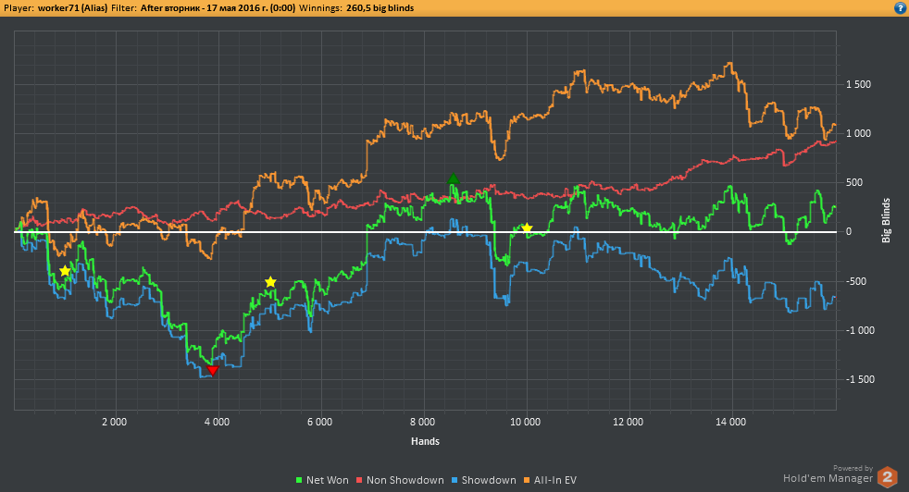Toggle the Showdown legend entry
909x492 pixels.
pyautogui.click(x=483, y=480)
